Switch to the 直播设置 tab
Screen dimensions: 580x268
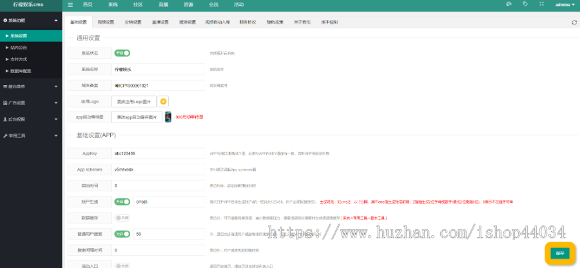pos(160,22)
